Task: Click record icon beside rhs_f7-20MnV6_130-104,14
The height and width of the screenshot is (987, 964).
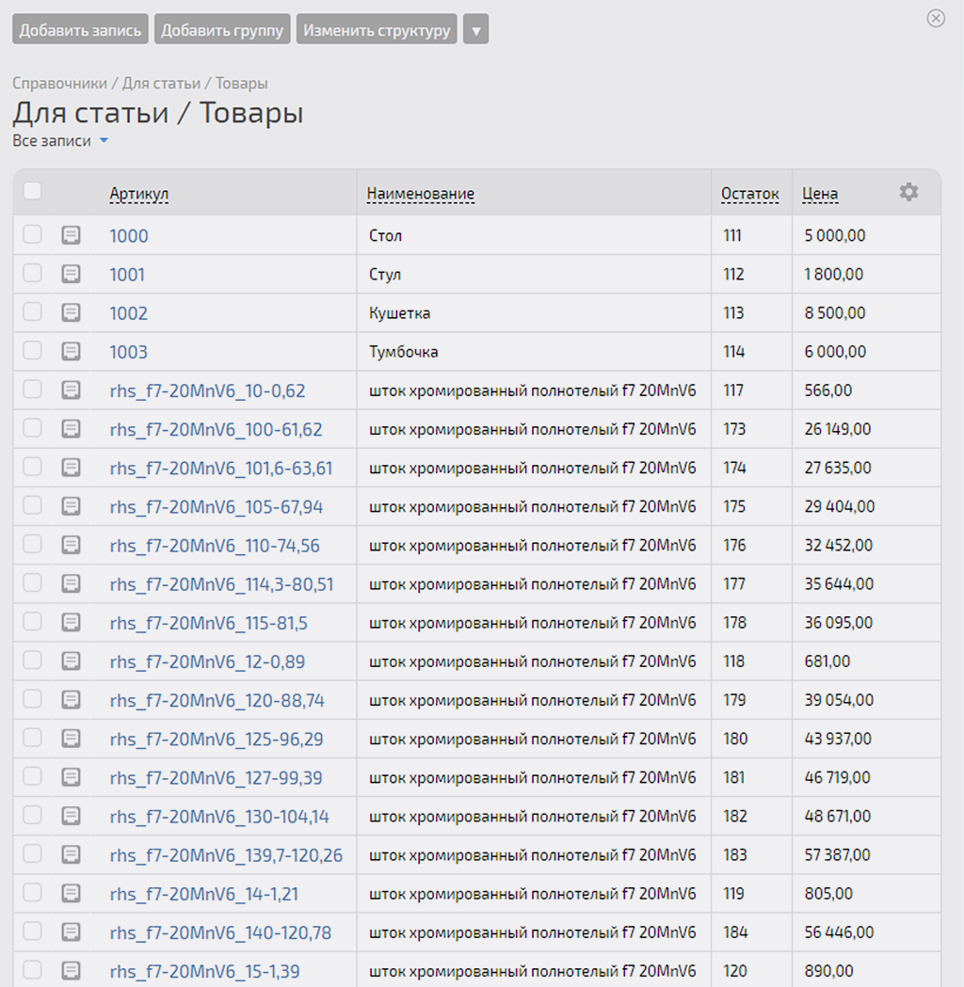Action: (x=72, y=817)
